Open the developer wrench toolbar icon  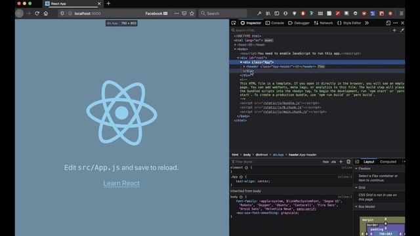(x=259, y=13)
